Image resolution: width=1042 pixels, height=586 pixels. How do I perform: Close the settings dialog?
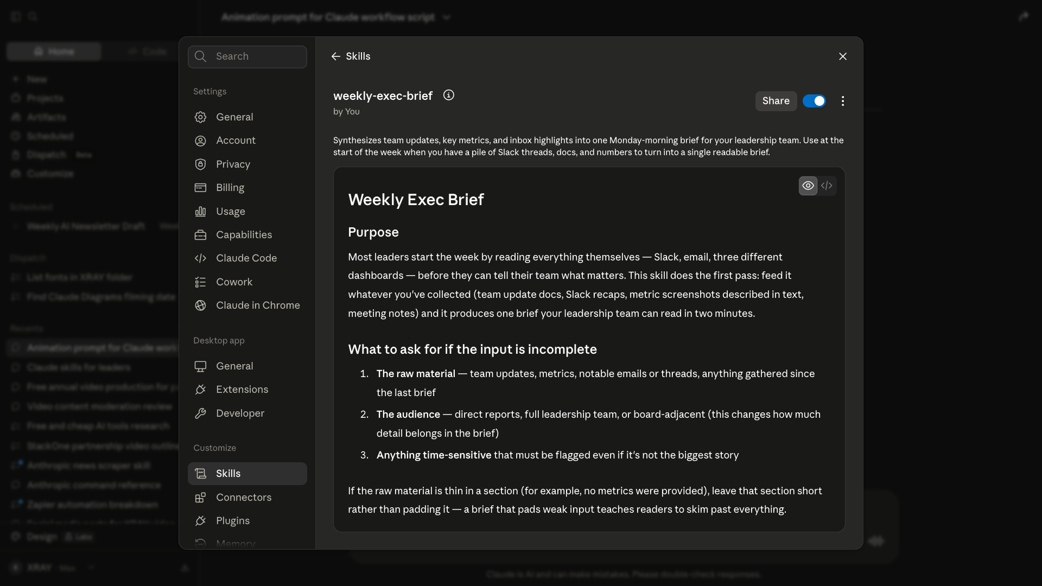[843, 56]
